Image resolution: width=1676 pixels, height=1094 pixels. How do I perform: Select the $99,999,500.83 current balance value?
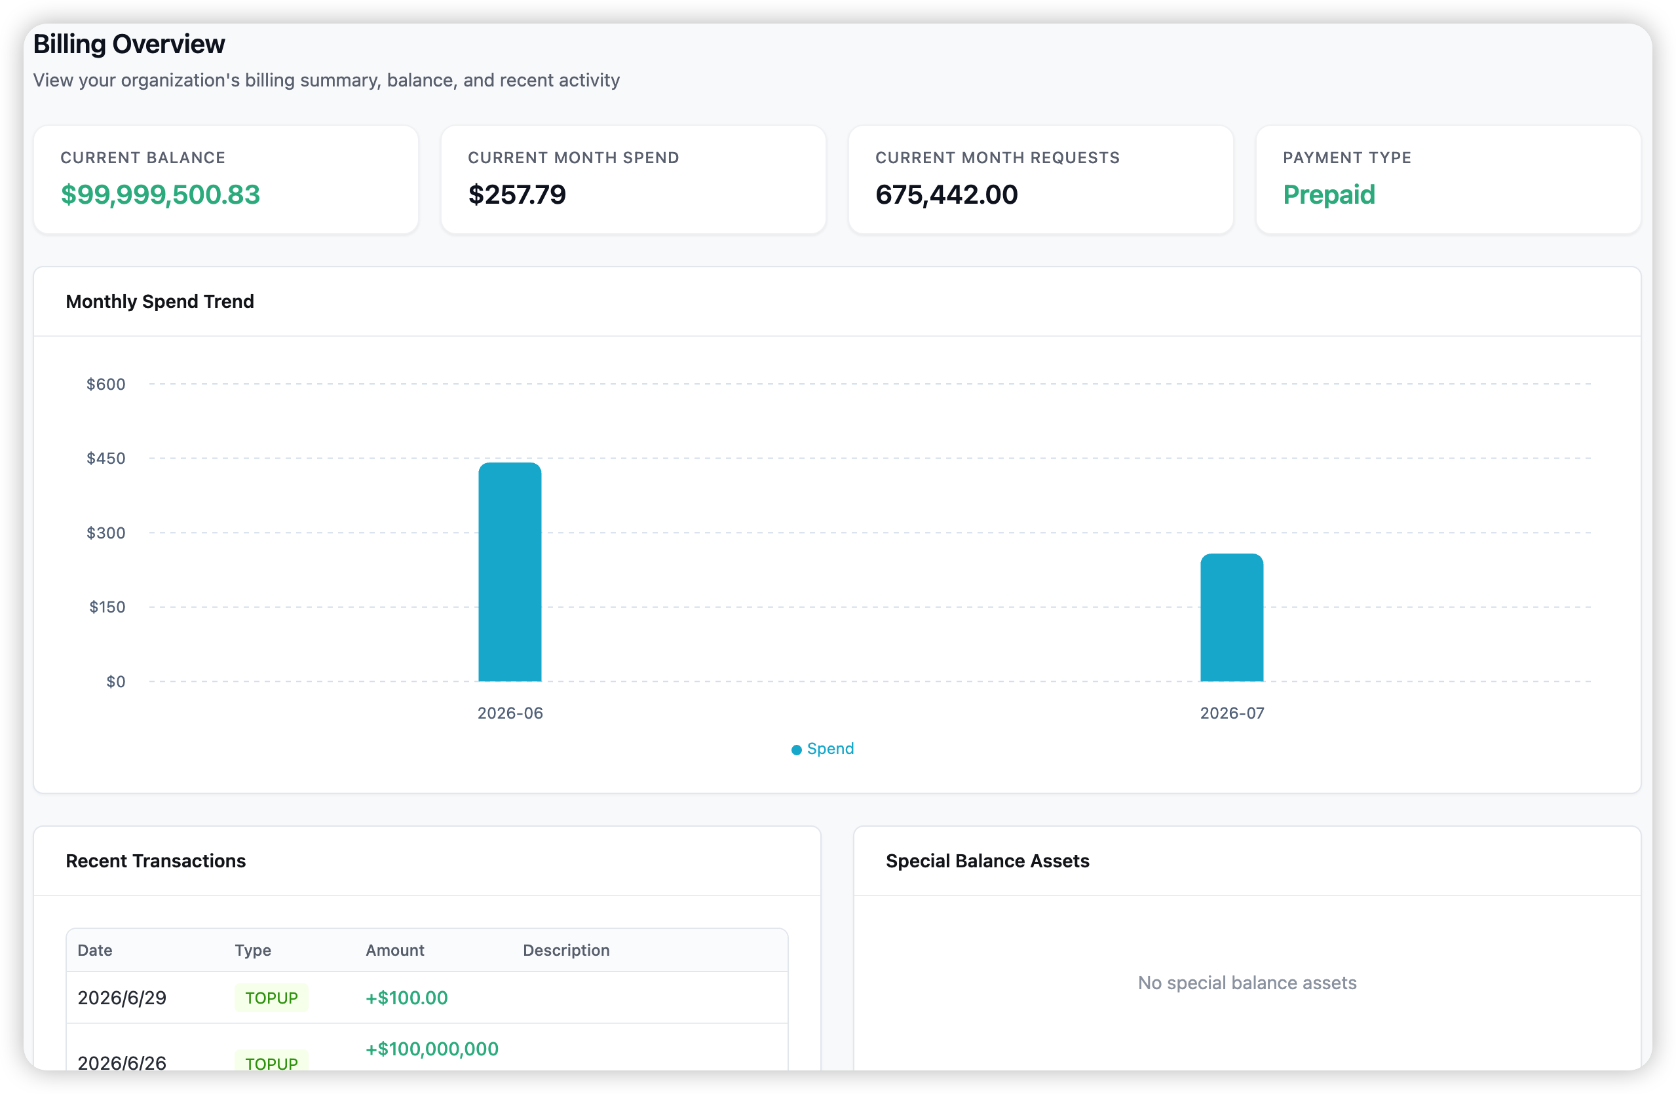(x=161, y=195)
